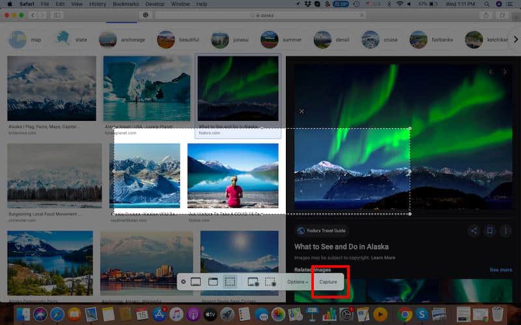Screen dimensions: 521x325
Task: Open the green aurora thumbnail result
Action: pyautogui.click(x=238, y=88)
